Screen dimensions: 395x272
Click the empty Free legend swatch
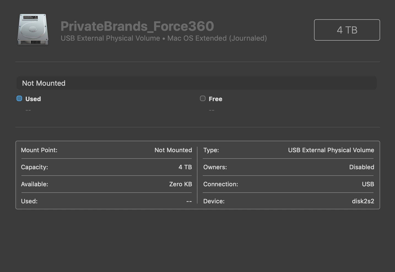point(203,98)
